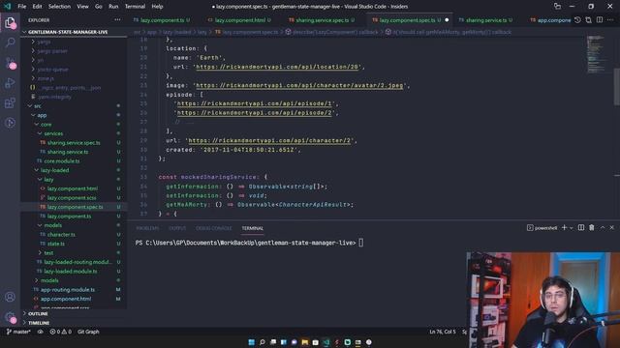Click the split editor icon in tab bar
The image size is (620, 348).
click(x=600, y=19)
